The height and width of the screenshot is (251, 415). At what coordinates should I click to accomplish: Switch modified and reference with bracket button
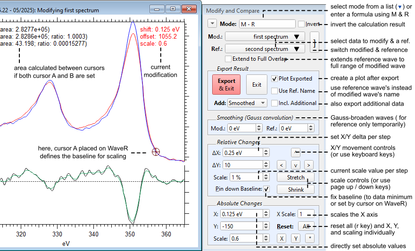click(315, 42)
